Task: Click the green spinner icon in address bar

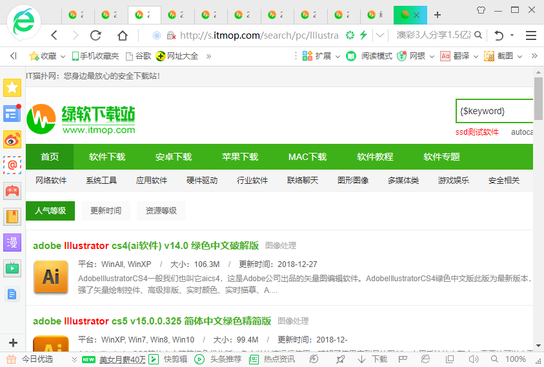Action: click(x=350, y=35)
